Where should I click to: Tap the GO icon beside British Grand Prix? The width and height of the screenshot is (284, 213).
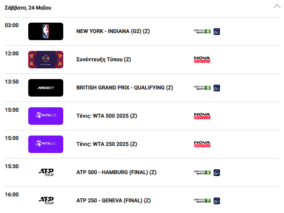coord(217,88)
